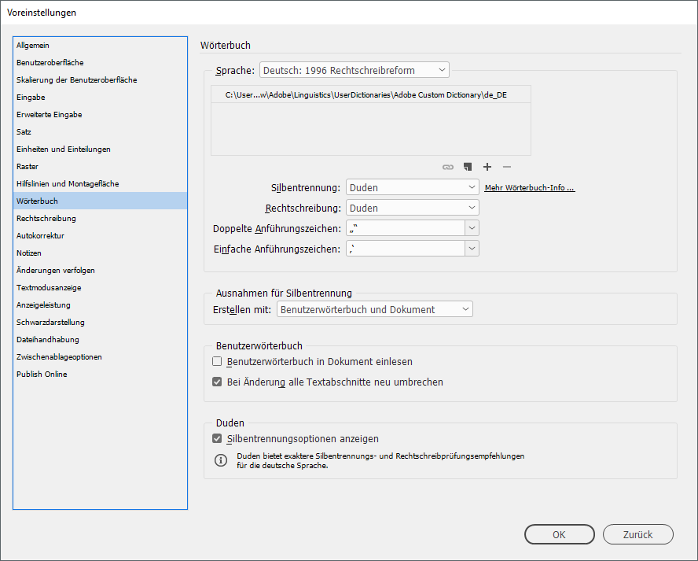Select the Schwarzdarstellung category
The height and width of the screenshot is (561, 698).
[x=100, y=322]
